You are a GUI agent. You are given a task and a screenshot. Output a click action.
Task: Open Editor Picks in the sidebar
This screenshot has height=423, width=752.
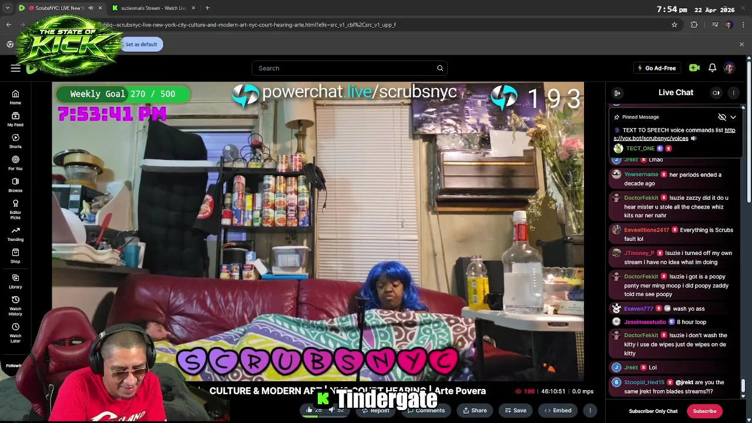pyautogui.click(x=15, y=210)
